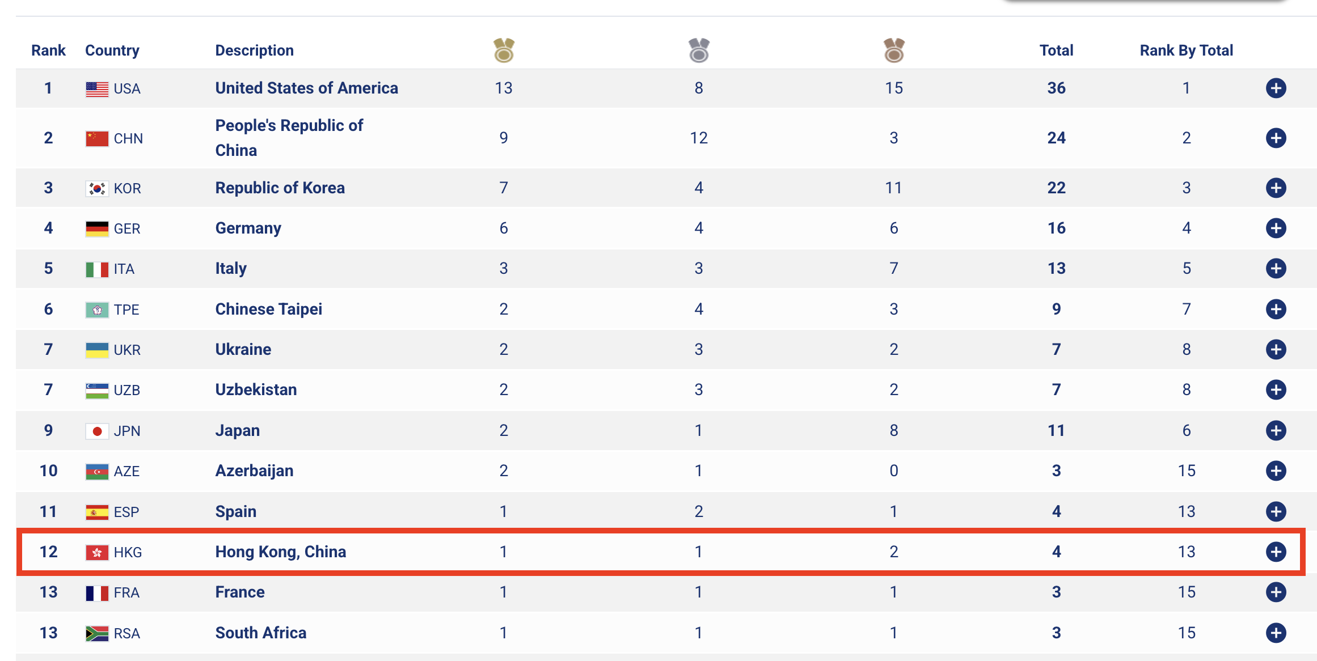Open the People's Republic of China link
Screen dimensions: 1317x661
point(289,138)
